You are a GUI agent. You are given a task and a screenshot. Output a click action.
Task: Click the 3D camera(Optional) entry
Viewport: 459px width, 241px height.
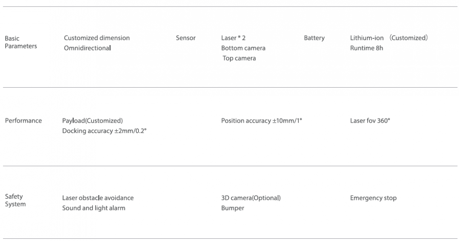coord(251,198)
